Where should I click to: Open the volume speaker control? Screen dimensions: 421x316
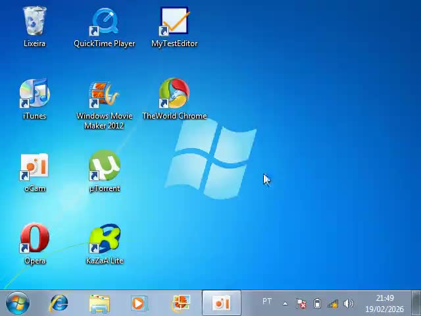349,303
